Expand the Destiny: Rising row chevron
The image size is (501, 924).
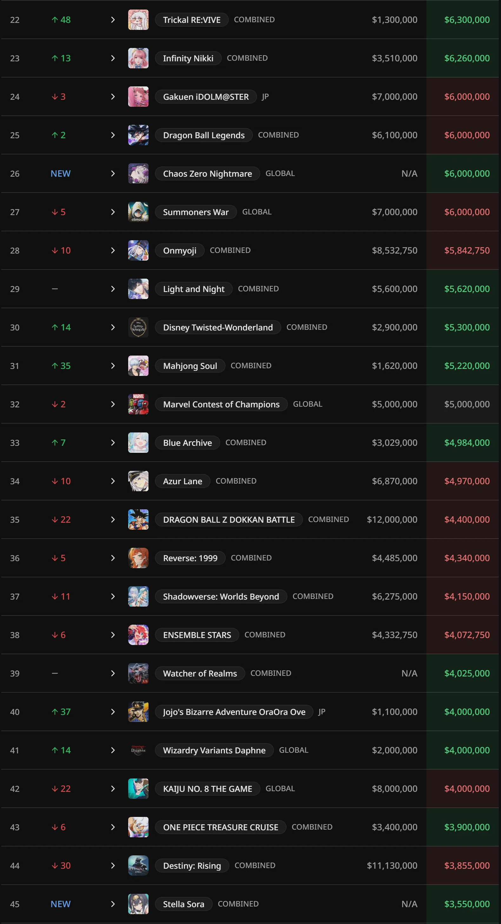pos(113,866)
